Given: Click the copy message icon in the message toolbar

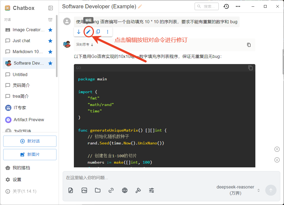Looking at the screenshot, I should 98,32.
